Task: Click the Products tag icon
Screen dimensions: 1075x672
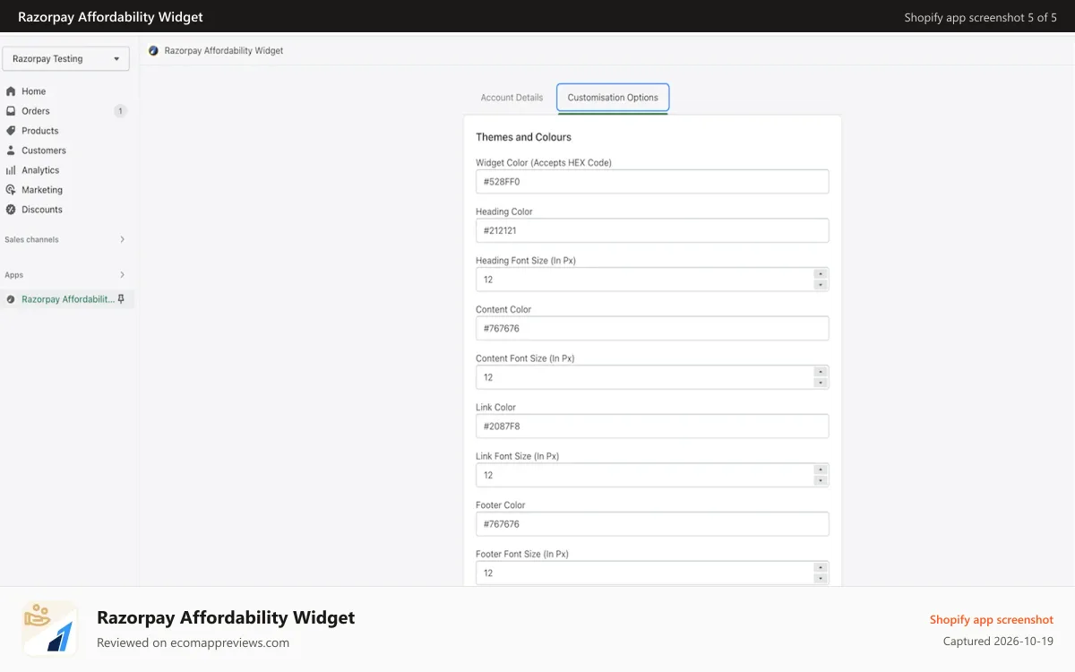Action: pyautogui.click(x=11, y=131)
